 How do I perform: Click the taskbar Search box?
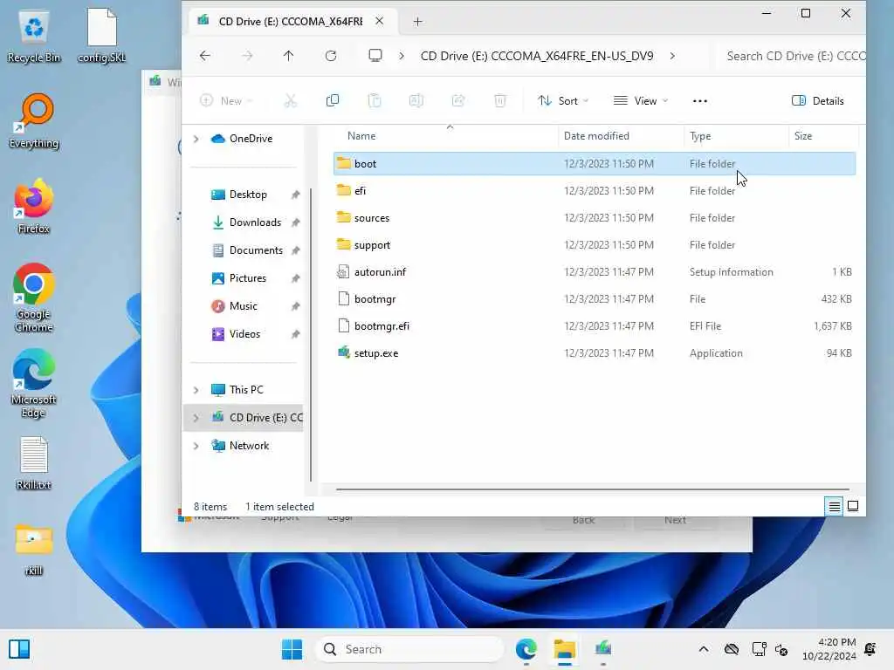(x=409, y=649)
